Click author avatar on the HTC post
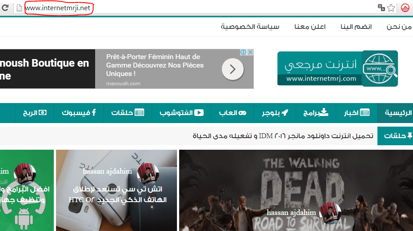Screen dimensions: 413x231 pyautogui.click(x=148, y=174)
